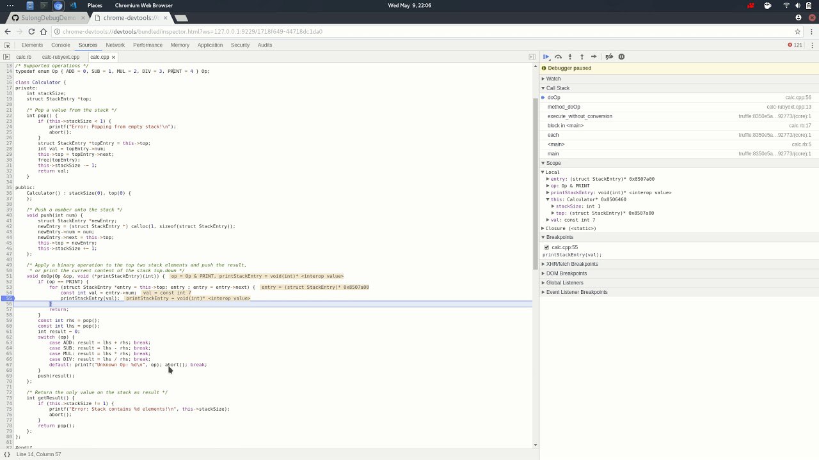Open the Wi-Fi network indicator
The width and height of the screenshot is (819, 460).
(786, 6)
